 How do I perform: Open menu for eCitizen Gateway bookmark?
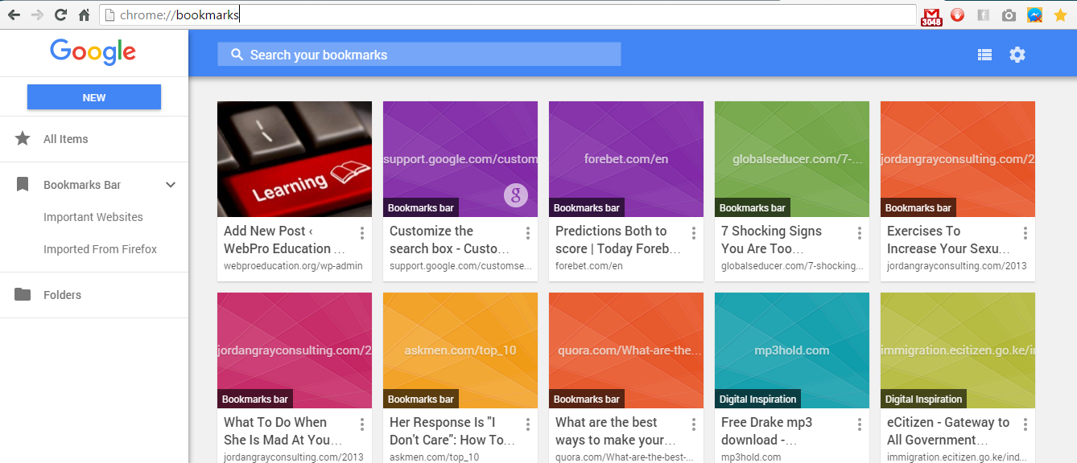pyautogui.click(x=1025, y=424)
